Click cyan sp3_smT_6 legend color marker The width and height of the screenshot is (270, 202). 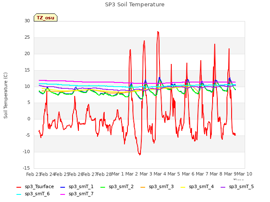click(x=19, y=194)
